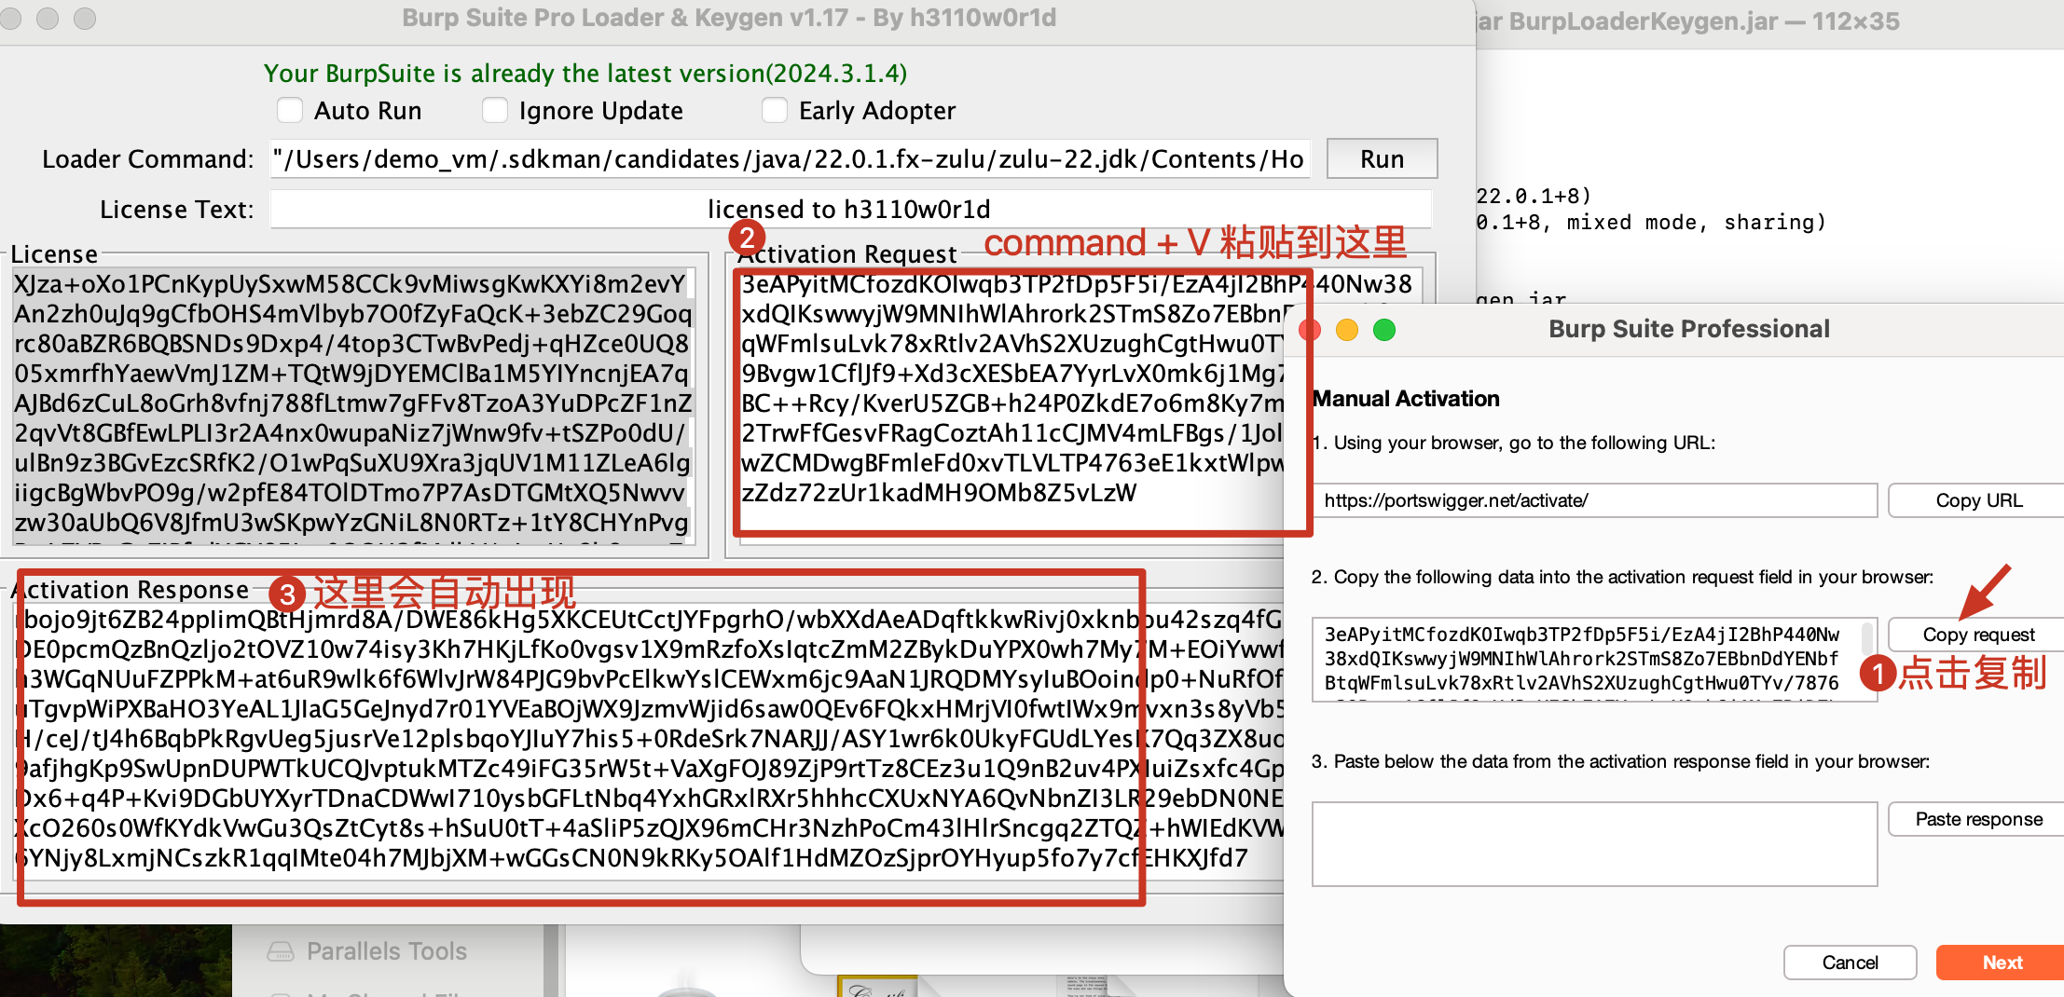2064x997 pixels.
Task: Click inside the Activation Response text area
Action: (x=649, y=740)
